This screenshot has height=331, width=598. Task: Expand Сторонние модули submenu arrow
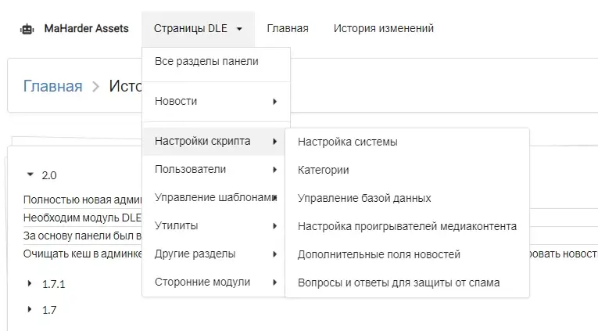pos(274,282)
